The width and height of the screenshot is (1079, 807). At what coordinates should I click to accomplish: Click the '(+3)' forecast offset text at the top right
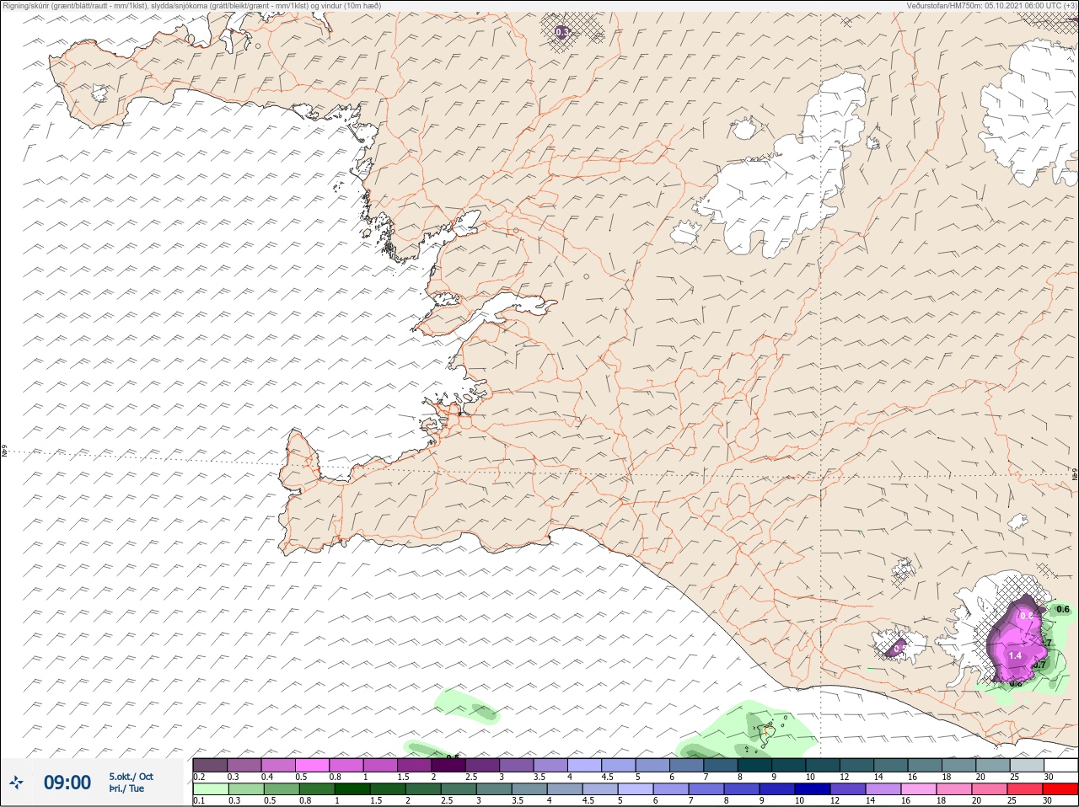[x=1069, y=5]
